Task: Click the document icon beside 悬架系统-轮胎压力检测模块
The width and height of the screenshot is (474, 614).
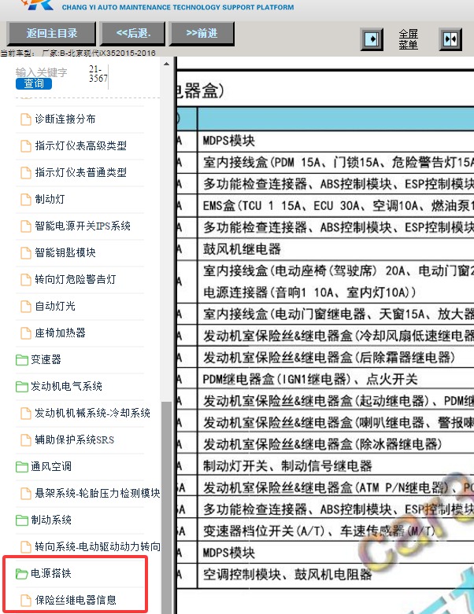Action: tap(26, 494)
